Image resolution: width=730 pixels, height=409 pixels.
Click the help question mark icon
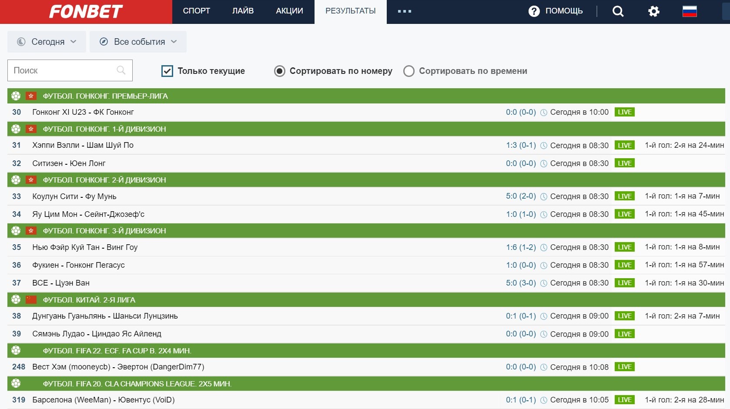tap(534, 11)
